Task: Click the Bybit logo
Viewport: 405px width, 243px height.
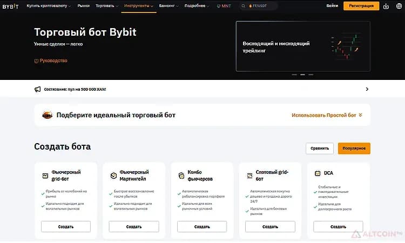Action: pos(11,6)
